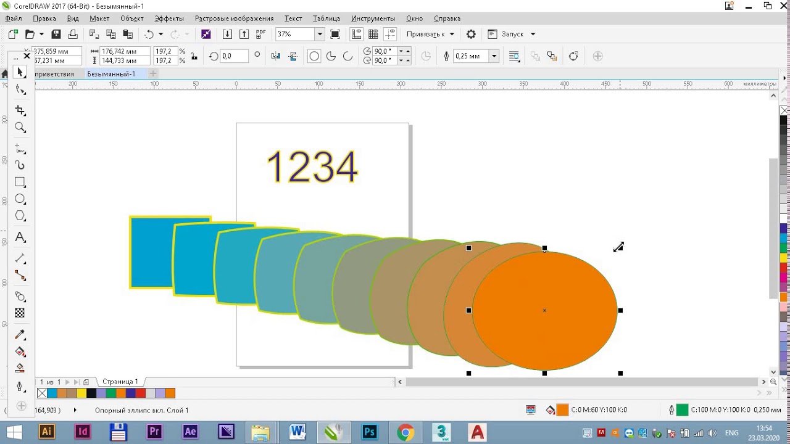
Task: Select the Shape edit tool
Action: 20,90
